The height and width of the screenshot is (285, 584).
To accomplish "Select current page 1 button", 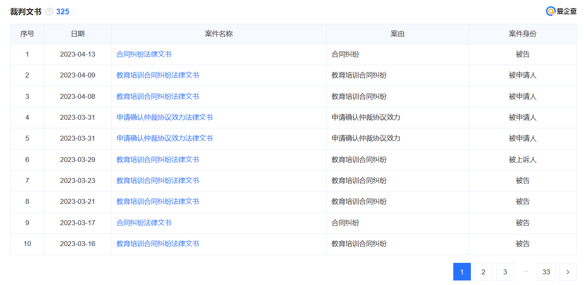I will point(462,272).
